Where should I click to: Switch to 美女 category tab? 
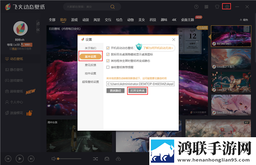pos(142,20)
